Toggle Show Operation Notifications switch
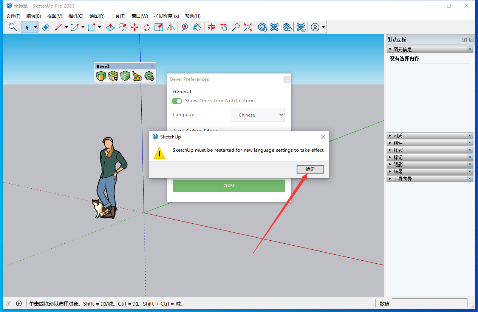The height and width of the screenshot is (312, 478). pyautogui.click(x=176, y=101)
